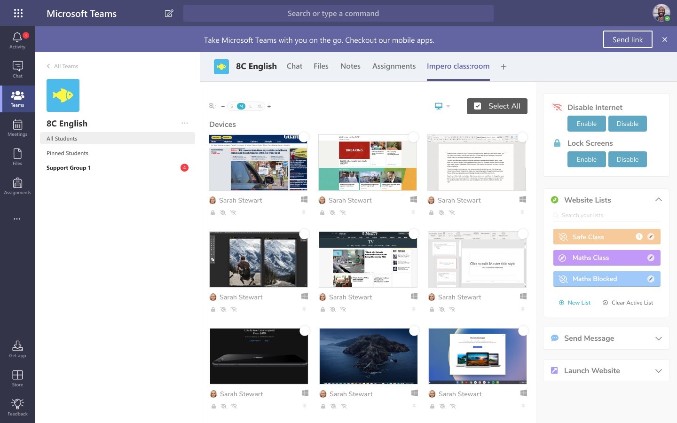Screen dimensions: 677x423
Task: Edit the Maths Blocked list pencil icon
Action: click(651, 279)
